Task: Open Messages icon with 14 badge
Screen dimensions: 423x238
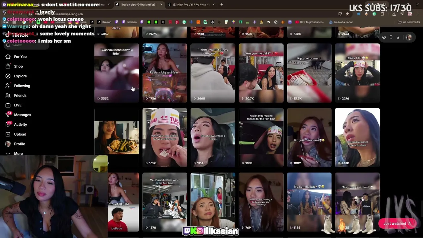Action: pos(8,115)
